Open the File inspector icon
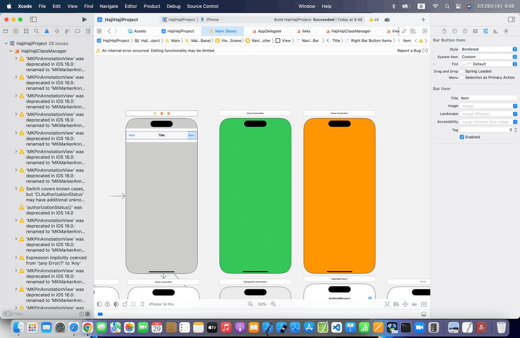 pos(444,31)
